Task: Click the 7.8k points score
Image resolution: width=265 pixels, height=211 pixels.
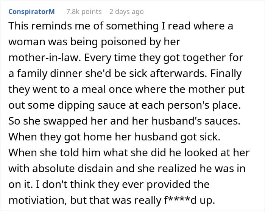Action: (x=84, y=12)
